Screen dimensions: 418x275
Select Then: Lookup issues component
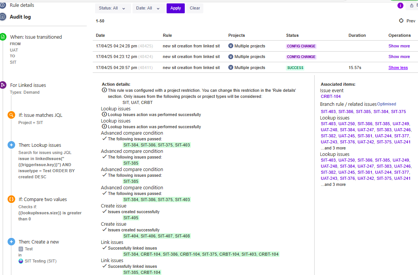[x=40, y=145]
